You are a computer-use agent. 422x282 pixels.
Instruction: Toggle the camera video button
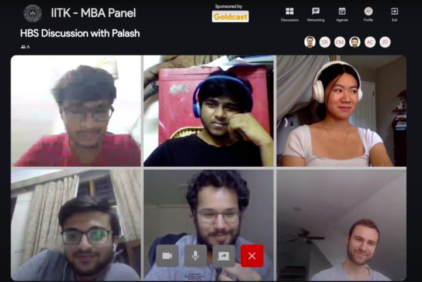click(167, 256)
